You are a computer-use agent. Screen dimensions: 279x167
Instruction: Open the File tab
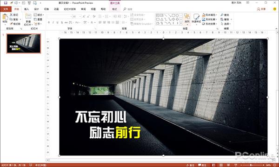click(6, 9)
